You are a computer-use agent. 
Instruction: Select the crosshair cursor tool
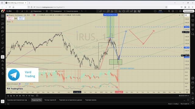[x=3, y=16]
